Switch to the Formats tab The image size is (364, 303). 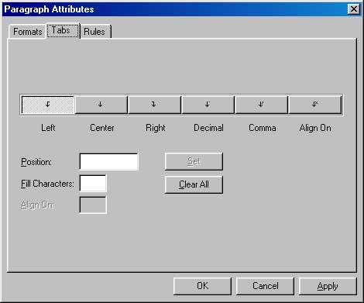click(27, 32)
